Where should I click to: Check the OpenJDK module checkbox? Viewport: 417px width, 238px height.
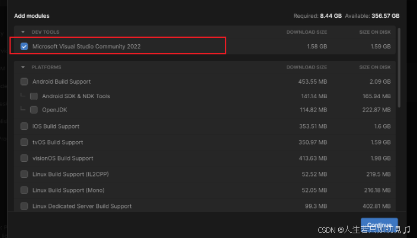coord(34,110)
